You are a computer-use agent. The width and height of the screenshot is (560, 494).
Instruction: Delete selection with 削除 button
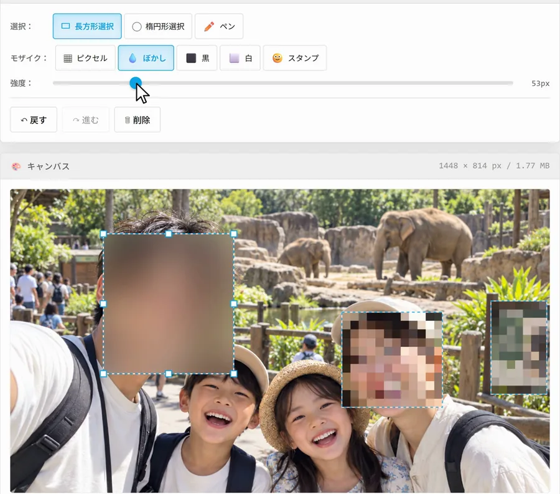coord(138,120)
